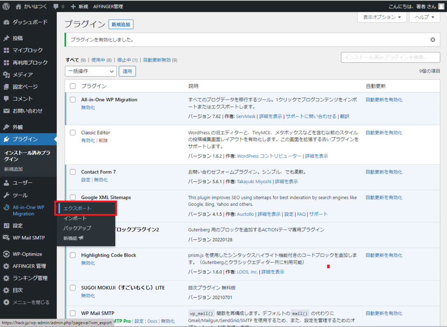The image size is (447, 327).
Task: Open 再利用ブロック sidebar icon
Action: tap(6, 62)
